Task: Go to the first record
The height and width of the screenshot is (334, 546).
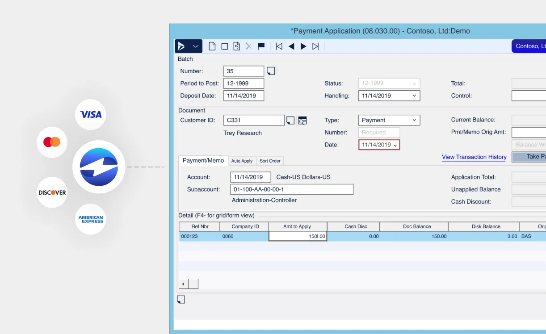Action: (x=279, y=46)
